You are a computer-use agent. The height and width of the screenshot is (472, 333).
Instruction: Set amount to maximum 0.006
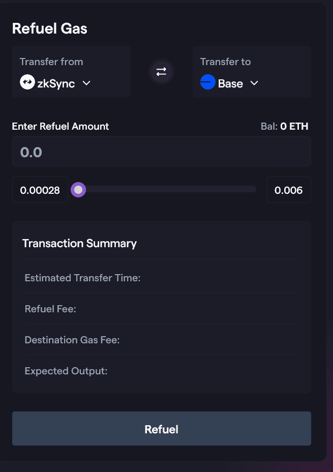(x=288, y=190)
